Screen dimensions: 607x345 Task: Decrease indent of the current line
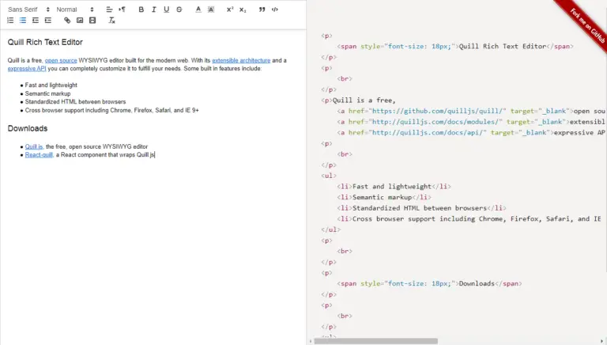[36, 20]
